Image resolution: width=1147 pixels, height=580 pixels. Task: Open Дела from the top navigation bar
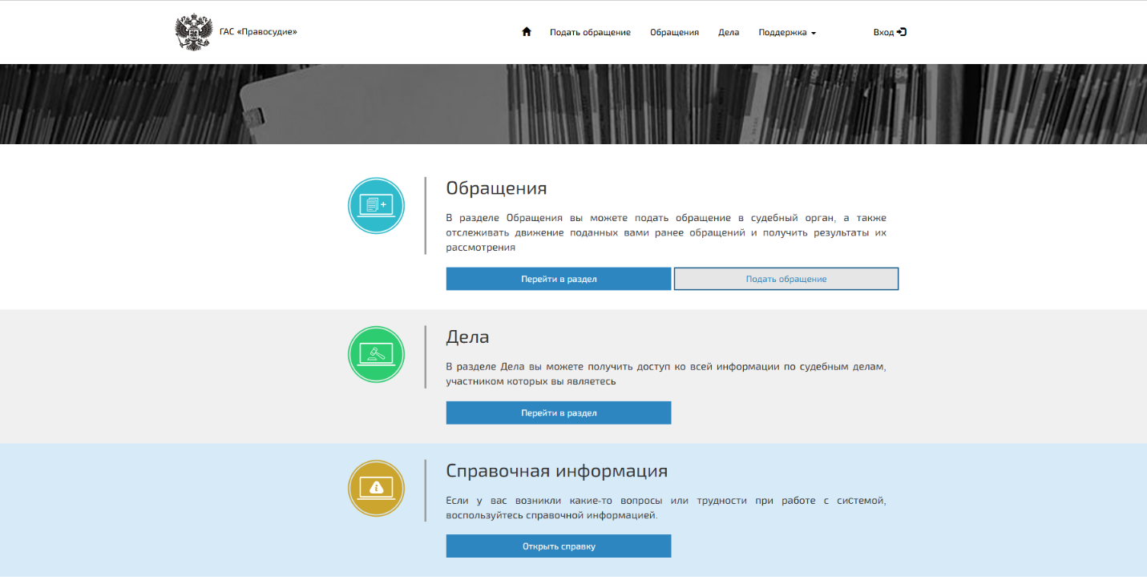(x=729, y=33)
